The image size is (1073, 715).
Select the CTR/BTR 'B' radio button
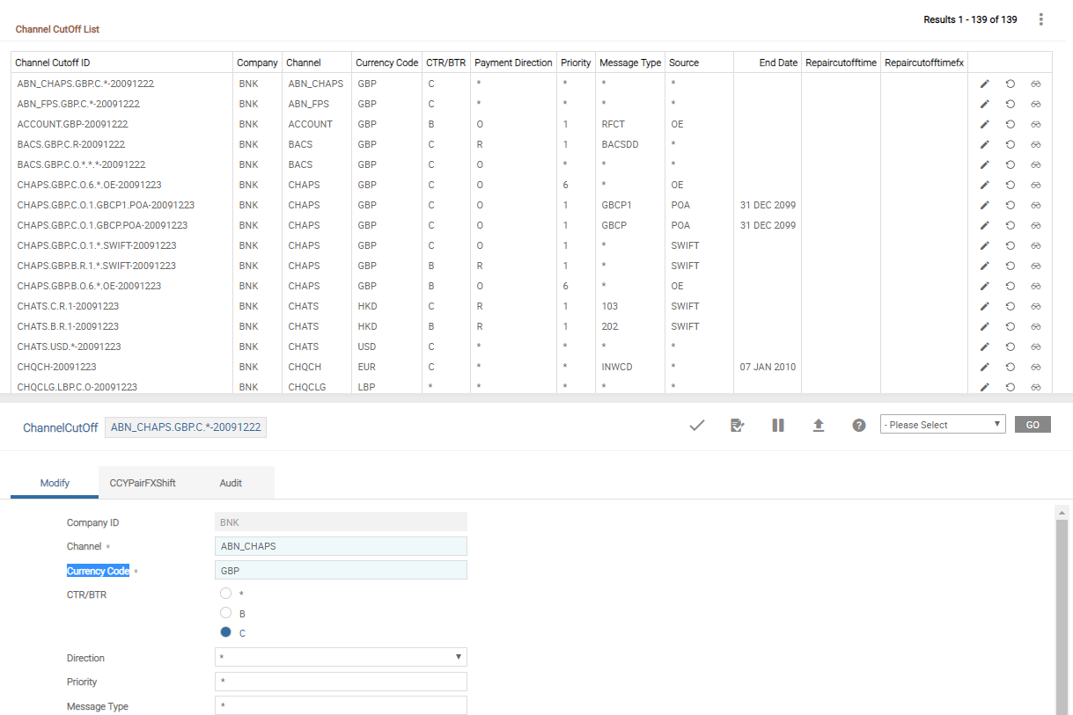point(226,613)
